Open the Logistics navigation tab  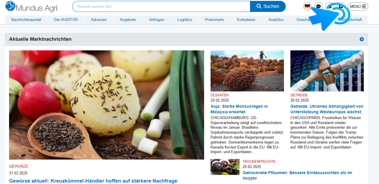point(185,20)
